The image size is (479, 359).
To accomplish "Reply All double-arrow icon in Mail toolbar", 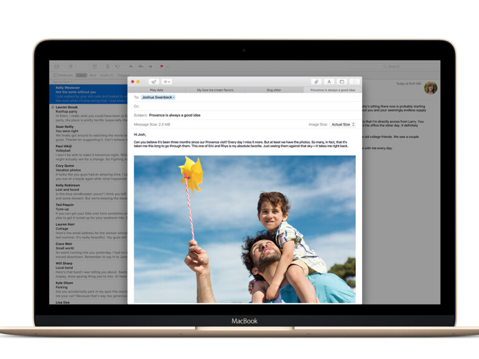I will pyautogui.click(x=141, y=66).
